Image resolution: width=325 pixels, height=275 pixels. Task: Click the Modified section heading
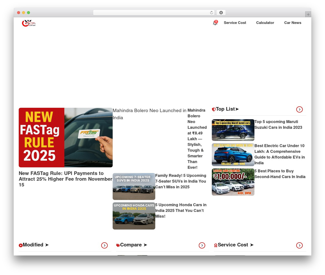pyautogui.click(x=36, y=245)
